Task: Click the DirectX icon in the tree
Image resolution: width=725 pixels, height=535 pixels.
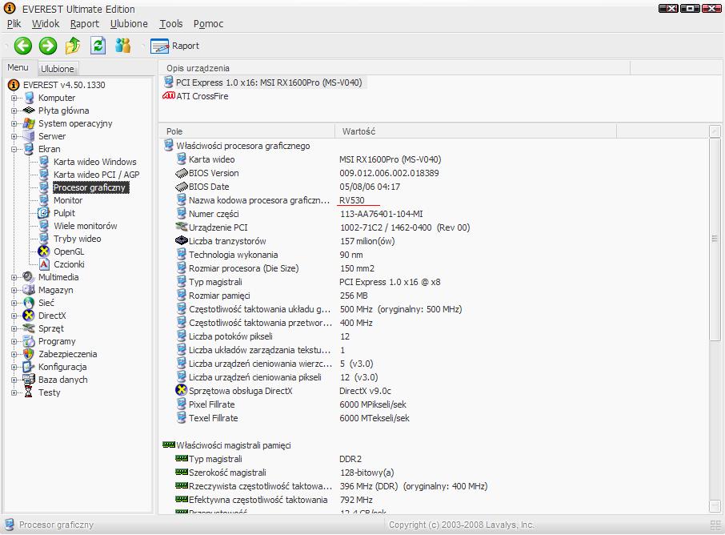Action: point(29,316)
